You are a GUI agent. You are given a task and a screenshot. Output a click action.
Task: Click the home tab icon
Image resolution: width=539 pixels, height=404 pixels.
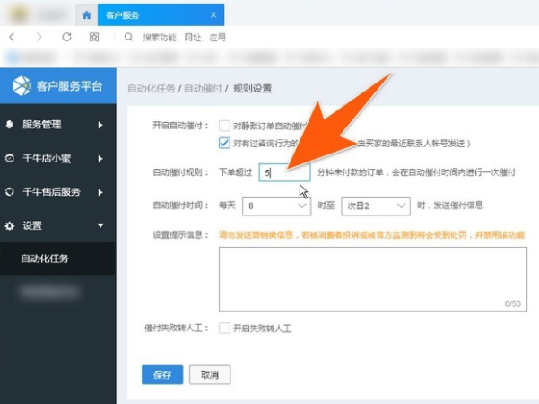coord(87,15)
